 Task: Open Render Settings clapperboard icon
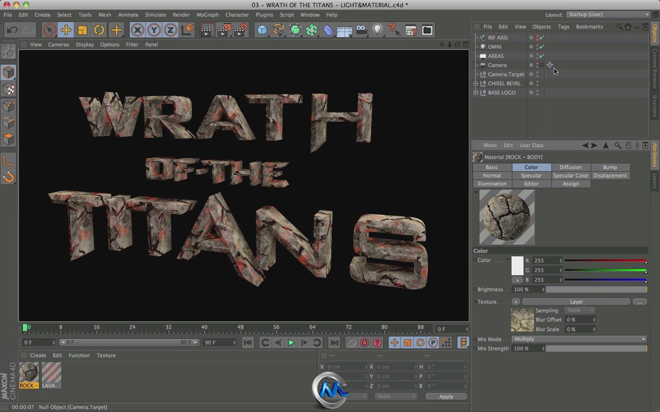point(241,30)
